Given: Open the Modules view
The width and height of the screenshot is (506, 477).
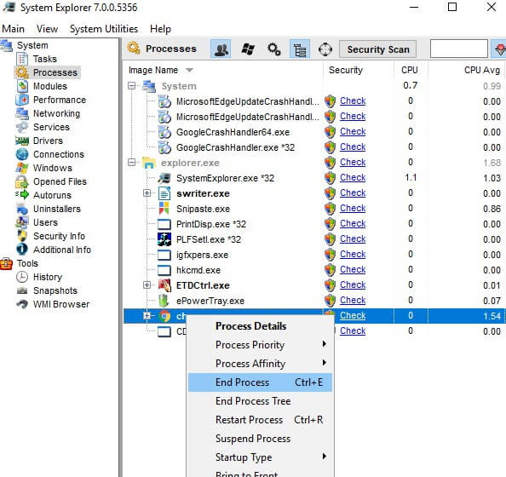Looking at the screenshot, I should coord(50,86).
